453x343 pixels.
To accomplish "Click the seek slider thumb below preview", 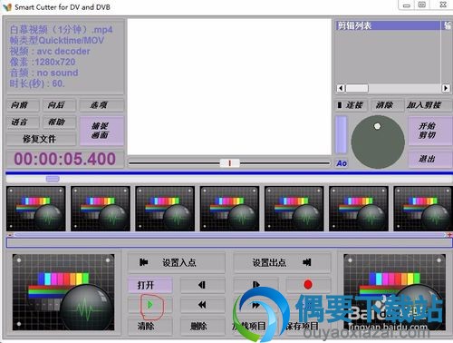I will [x=229, y=163].
